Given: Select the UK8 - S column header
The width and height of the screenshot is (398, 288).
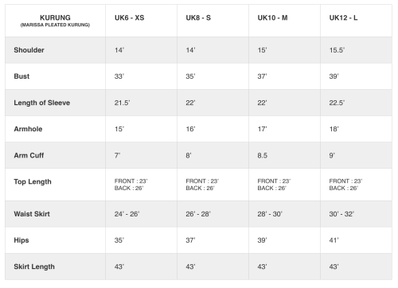Looking at the screenshot, I should (198, 18).
